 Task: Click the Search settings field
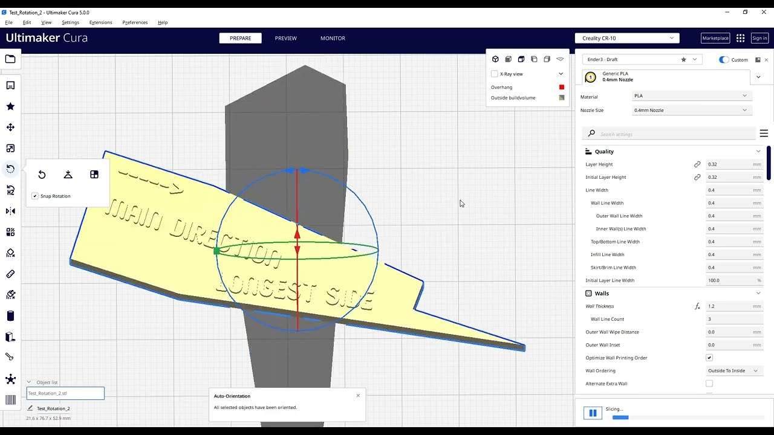click(669, 134)
